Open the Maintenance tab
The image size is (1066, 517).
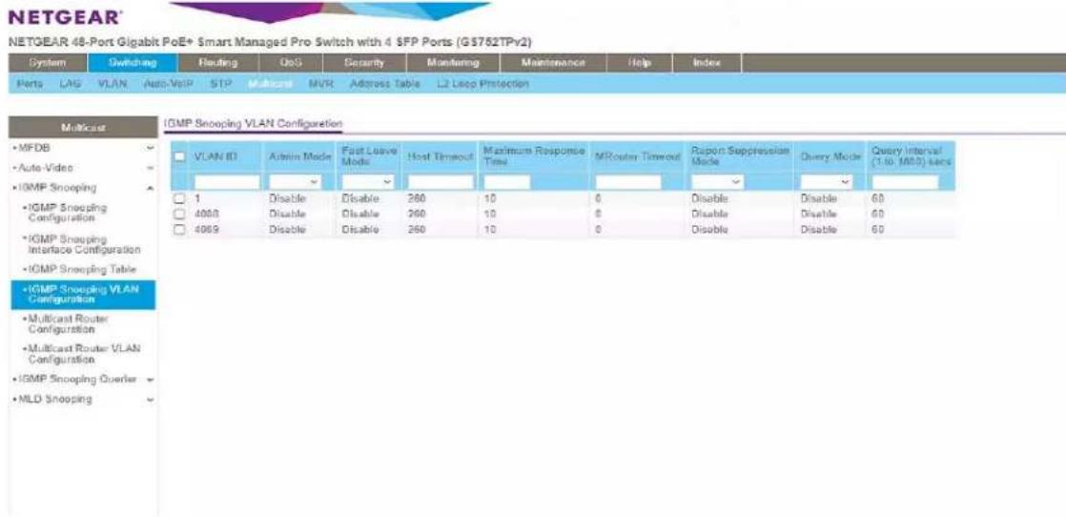pos(553,63)
